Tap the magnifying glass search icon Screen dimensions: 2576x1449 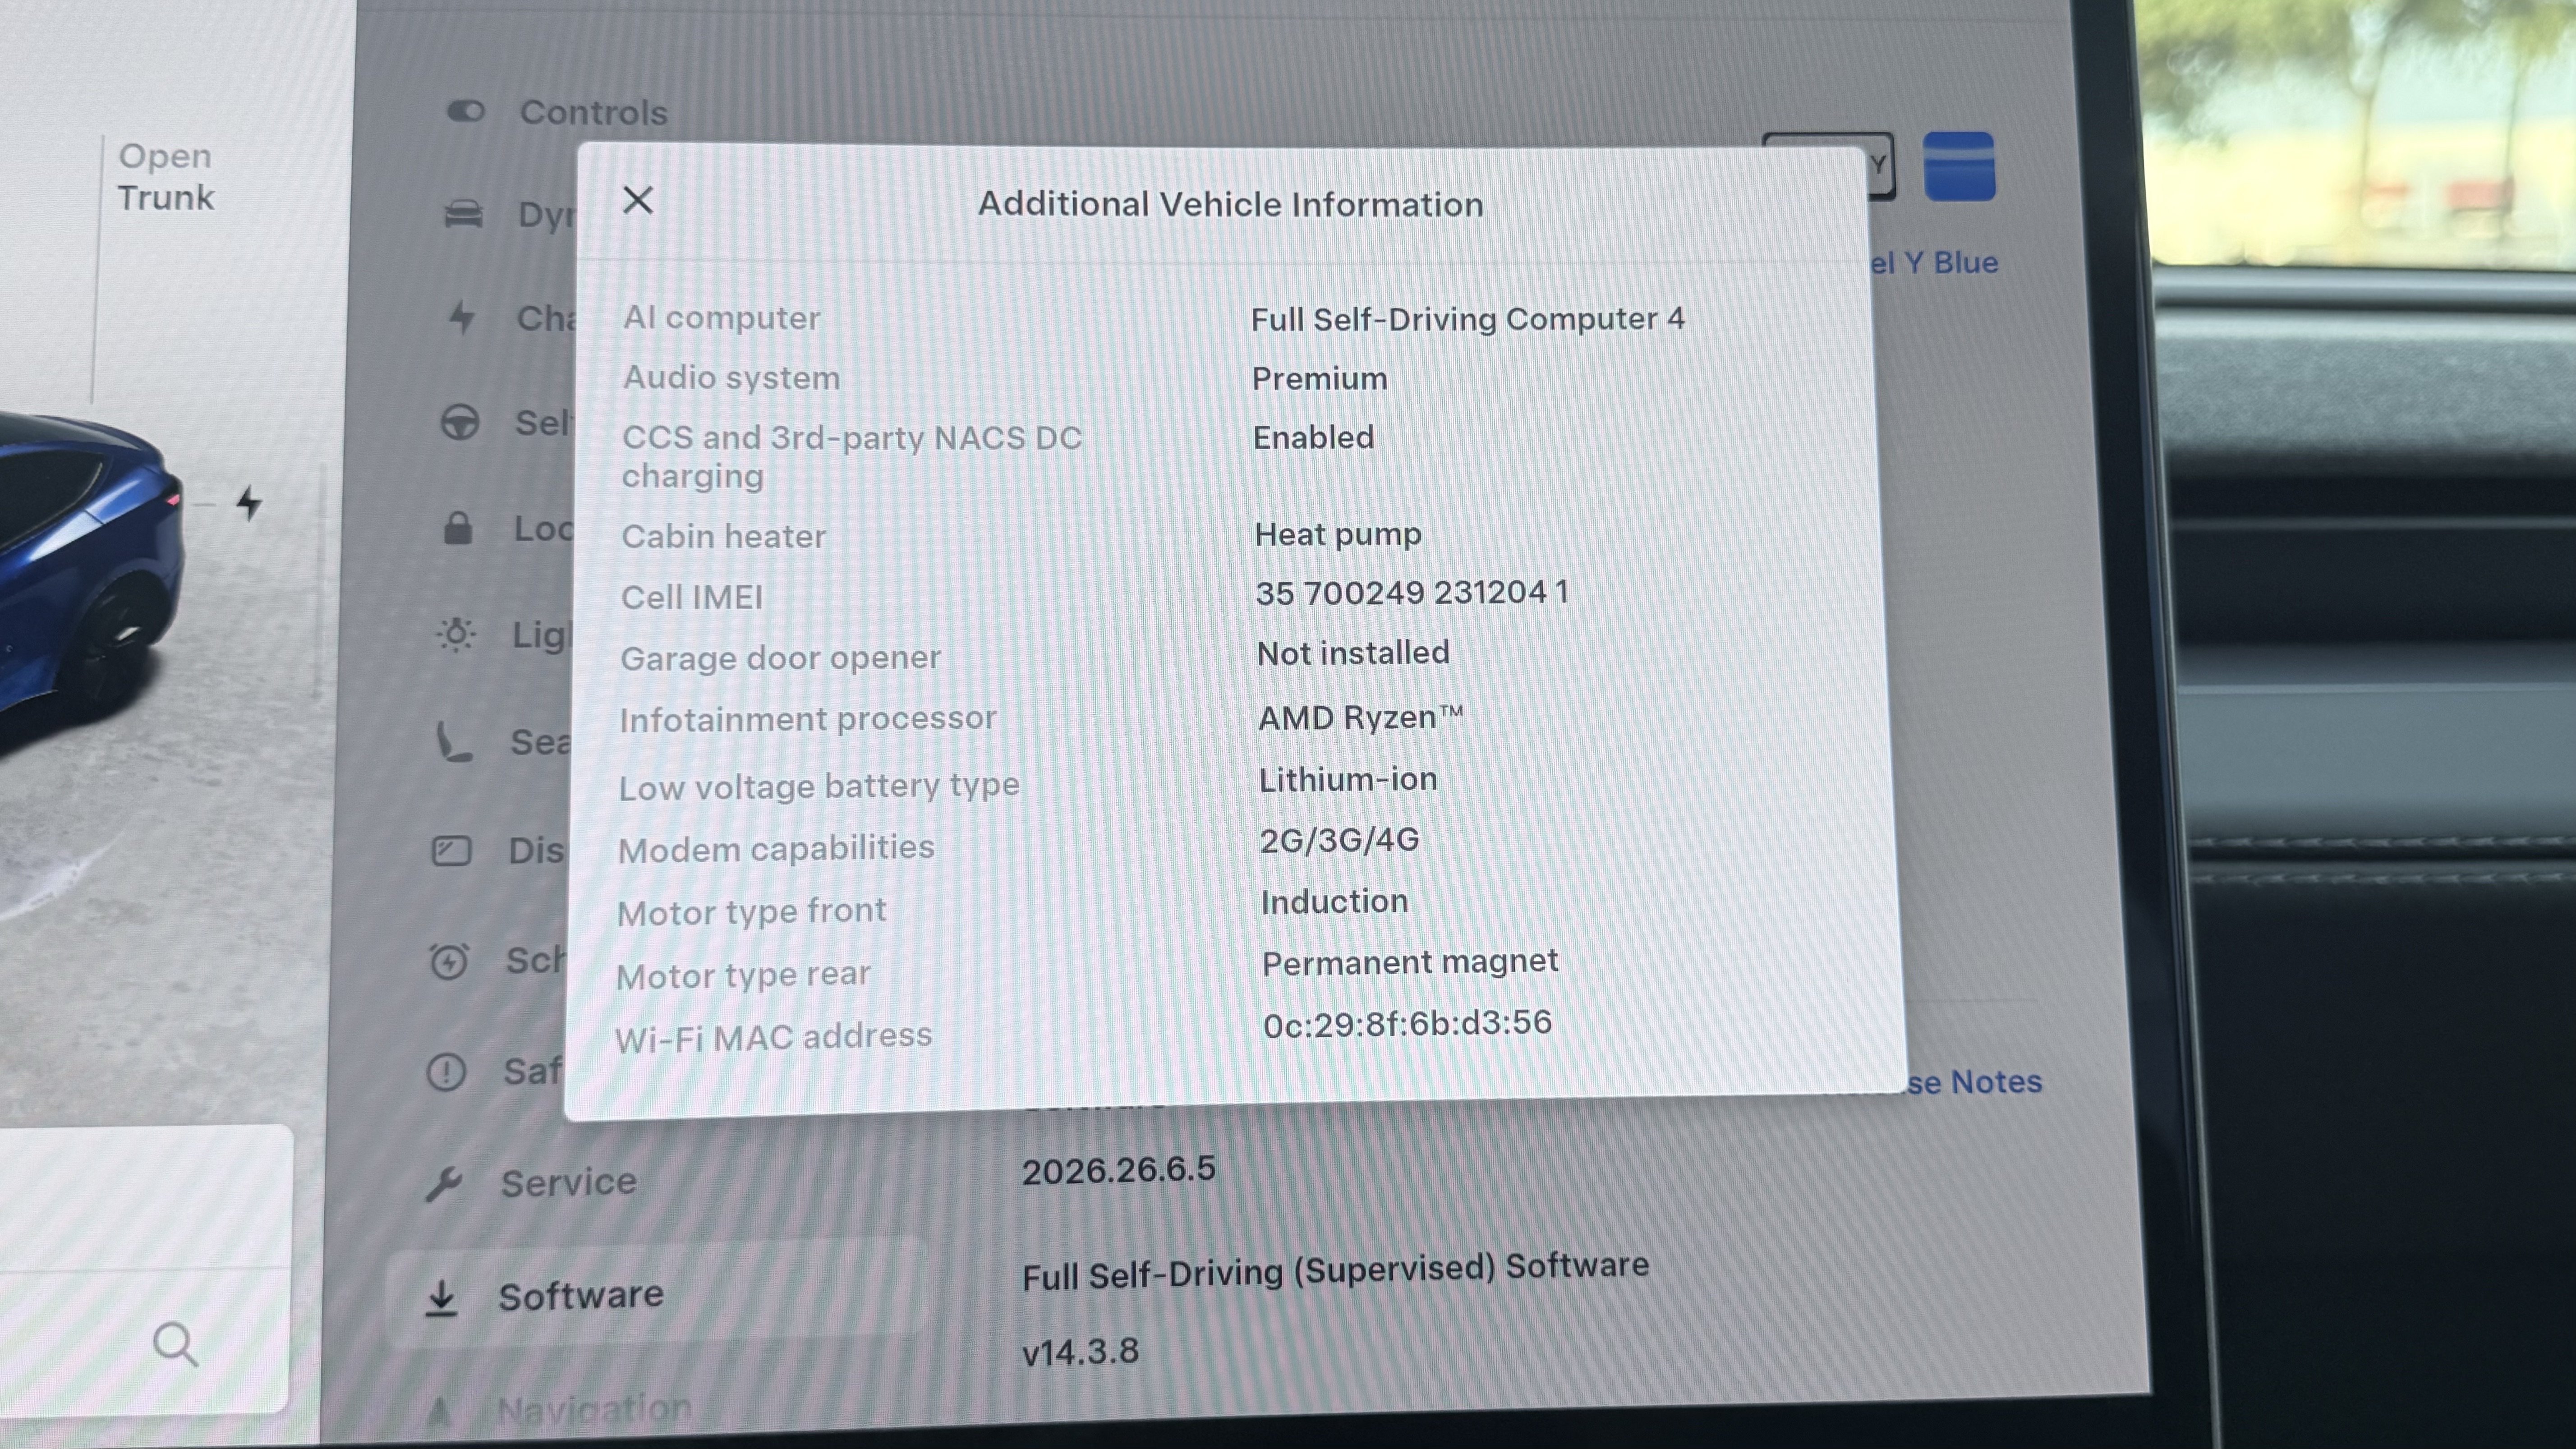click(175, 1344)
